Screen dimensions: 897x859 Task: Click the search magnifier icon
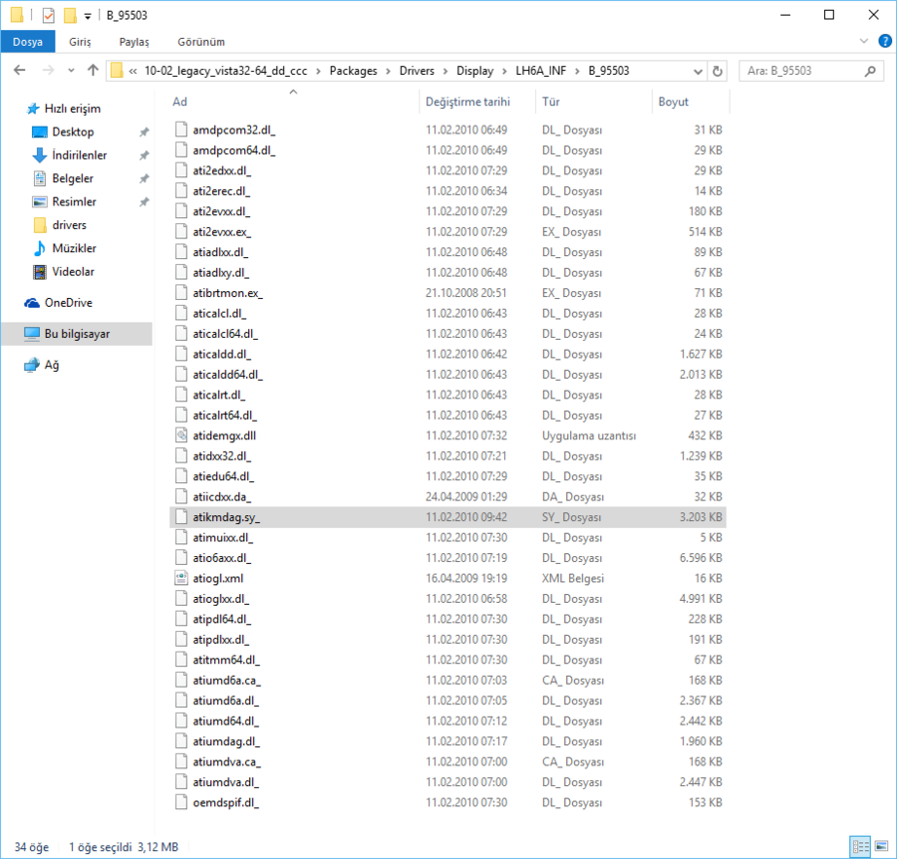pyautogui.click(x=870, y=71)
